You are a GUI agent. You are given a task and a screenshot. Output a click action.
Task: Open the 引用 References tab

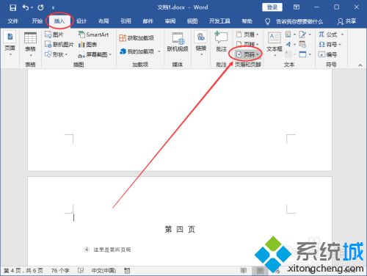[x=126, y=21]
